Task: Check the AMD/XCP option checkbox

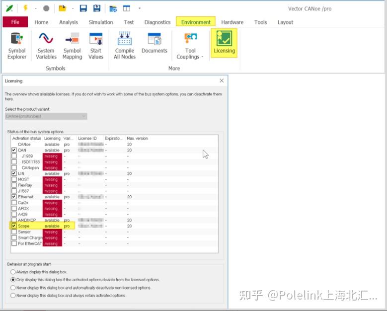Action: pyautogui.click(x=14, y=220)
